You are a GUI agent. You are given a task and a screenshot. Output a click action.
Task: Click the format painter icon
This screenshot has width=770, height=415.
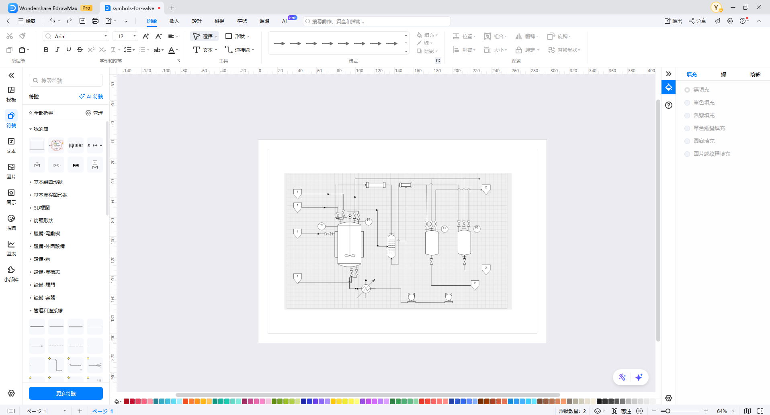pyautogui.click(x=23, y=36)
